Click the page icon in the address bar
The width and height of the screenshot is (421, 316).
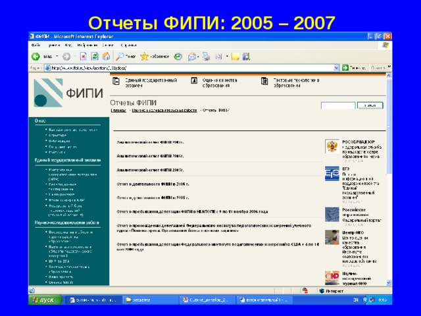(48, 68)
